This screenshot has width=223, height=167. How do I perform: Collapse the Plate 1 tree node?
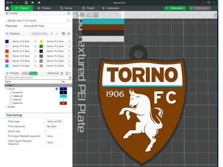6,85
